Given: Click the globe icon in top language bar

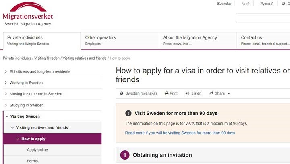Looking at the screenshot, I should point(283,4).
